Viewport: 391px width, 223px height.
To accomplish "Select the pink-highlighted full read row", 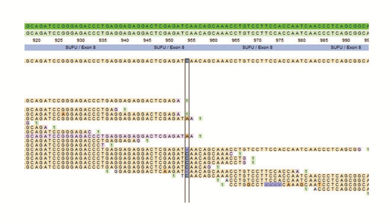I will (110, 136).
